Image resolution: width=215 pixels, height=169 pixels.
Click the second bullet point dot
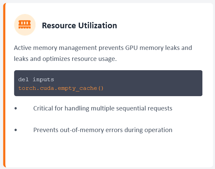(16, 130)
